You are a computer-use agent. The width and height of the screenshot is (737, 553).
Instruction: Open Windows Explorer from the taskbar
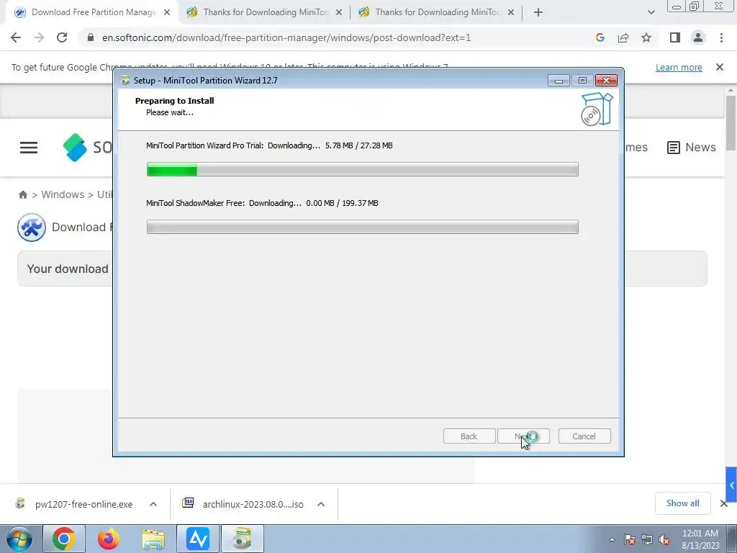153,539
